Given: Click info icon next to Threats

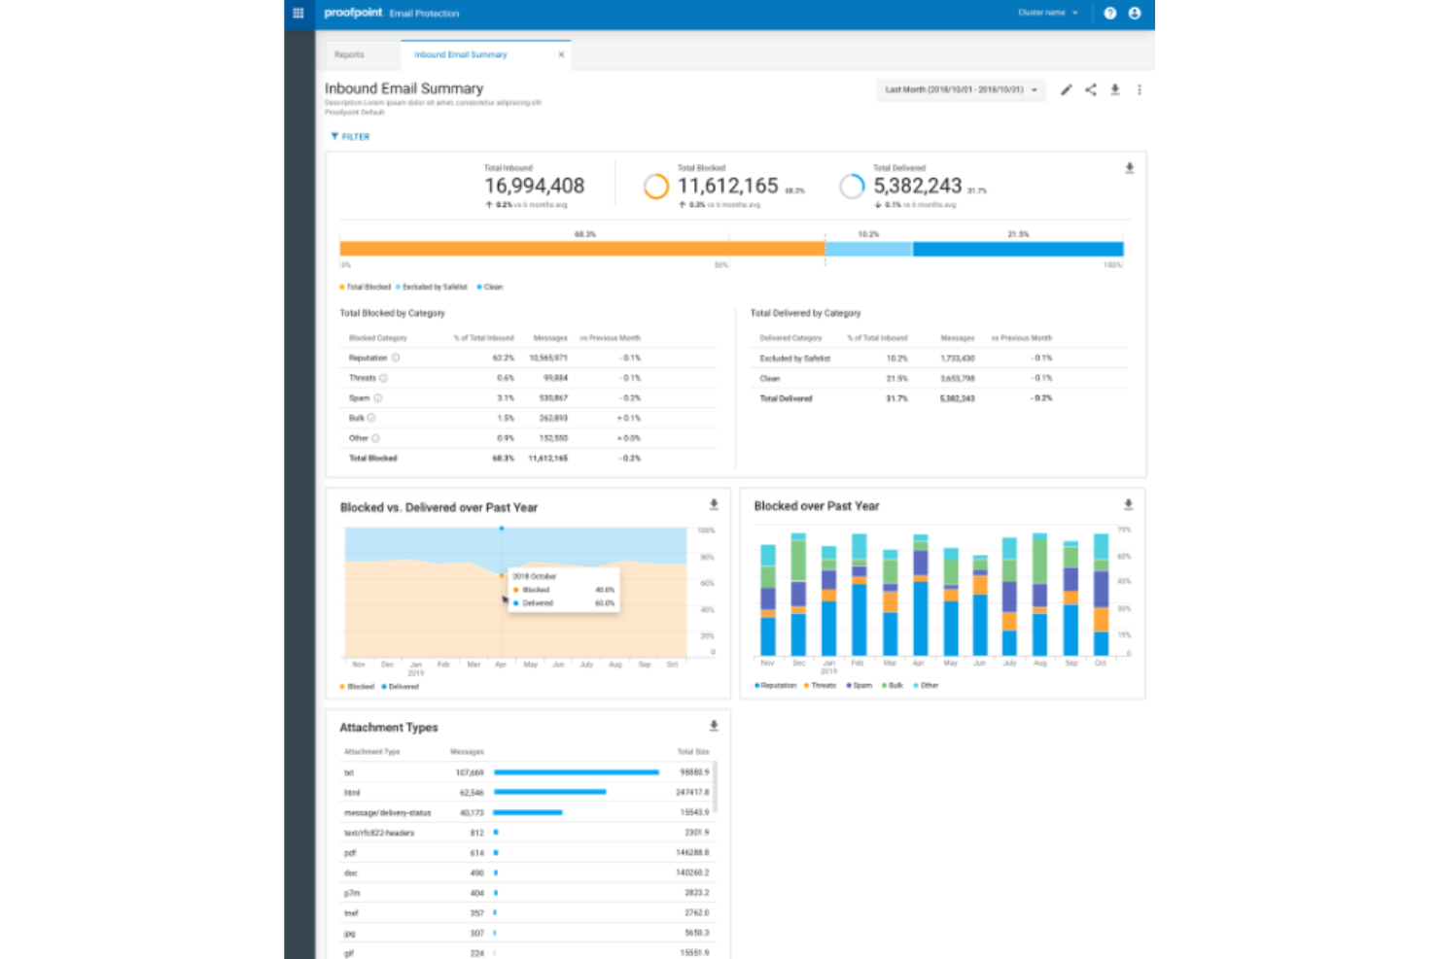Looking at the screenshot, I should coord(383,378).
